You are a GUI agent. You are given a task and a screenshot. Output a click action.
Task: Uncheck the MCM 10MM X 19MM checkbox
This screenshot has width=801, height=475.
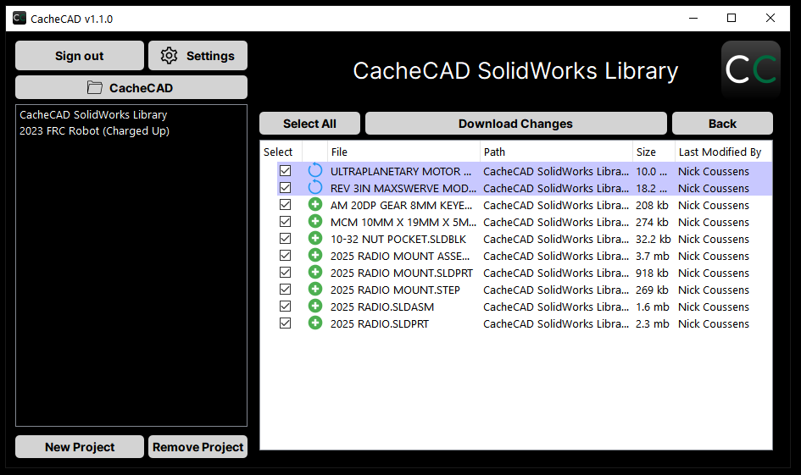[285, 222]
